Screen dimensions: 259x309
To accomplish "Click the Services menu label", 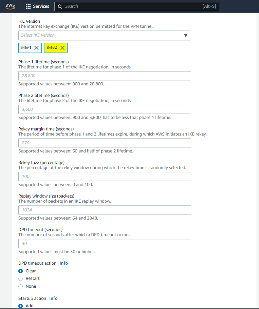I will point(41,6).
